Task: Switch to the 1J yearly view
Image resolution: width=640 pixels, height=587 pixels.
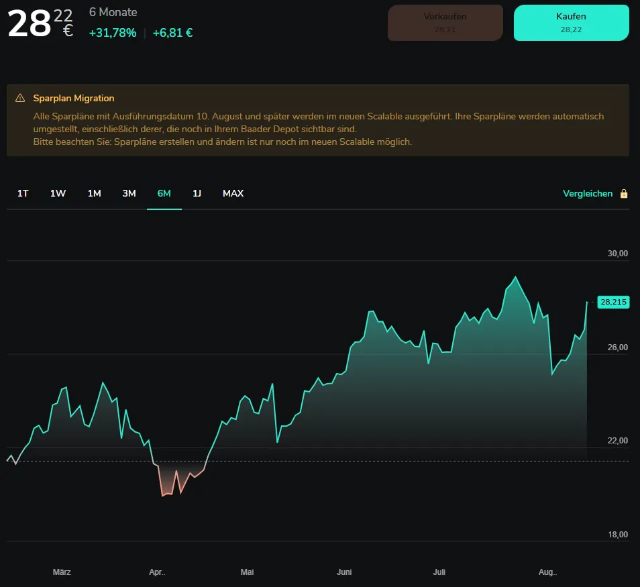Action: (x=197, y=193)
